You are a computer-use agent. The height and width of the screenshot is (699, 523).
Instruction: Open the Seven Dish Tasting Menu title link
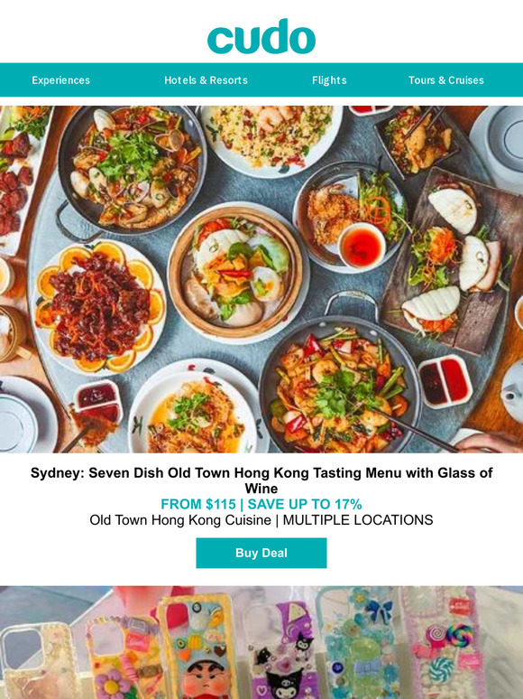(x=261, y=480)
